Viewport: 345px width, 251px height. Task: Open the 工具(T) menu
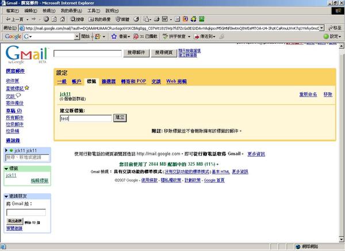pyautogui.click(x=94, y=10)
